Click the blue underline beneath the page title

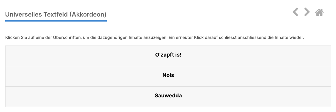tap(56, 21)
